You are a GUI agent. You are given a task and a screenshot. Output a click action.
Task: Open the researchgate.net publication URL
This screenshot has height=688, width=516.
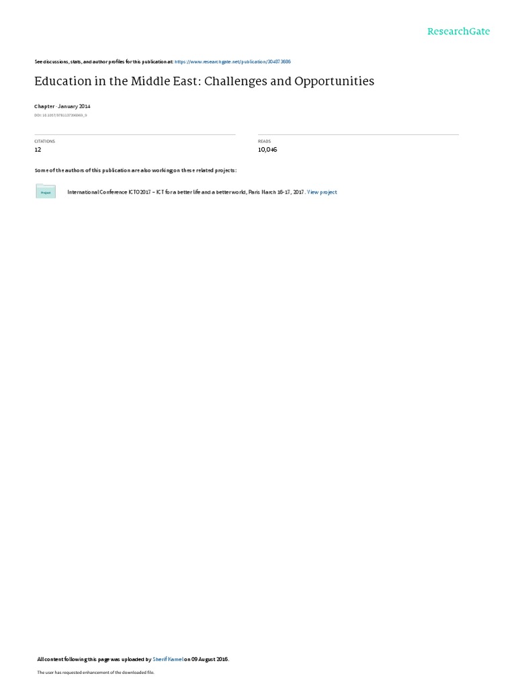click(x=232, y=62)
